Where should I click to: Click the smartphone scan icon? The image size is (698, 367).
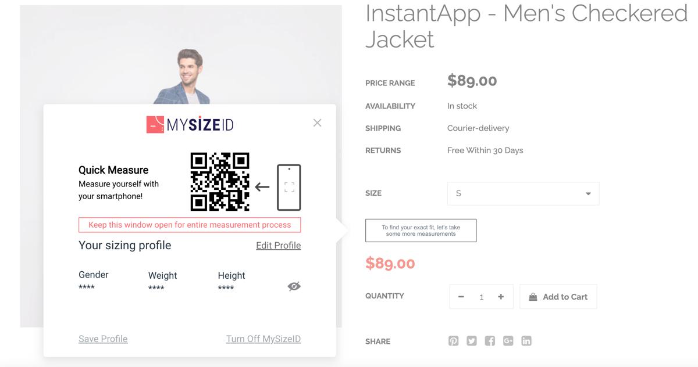click(289, 187)
